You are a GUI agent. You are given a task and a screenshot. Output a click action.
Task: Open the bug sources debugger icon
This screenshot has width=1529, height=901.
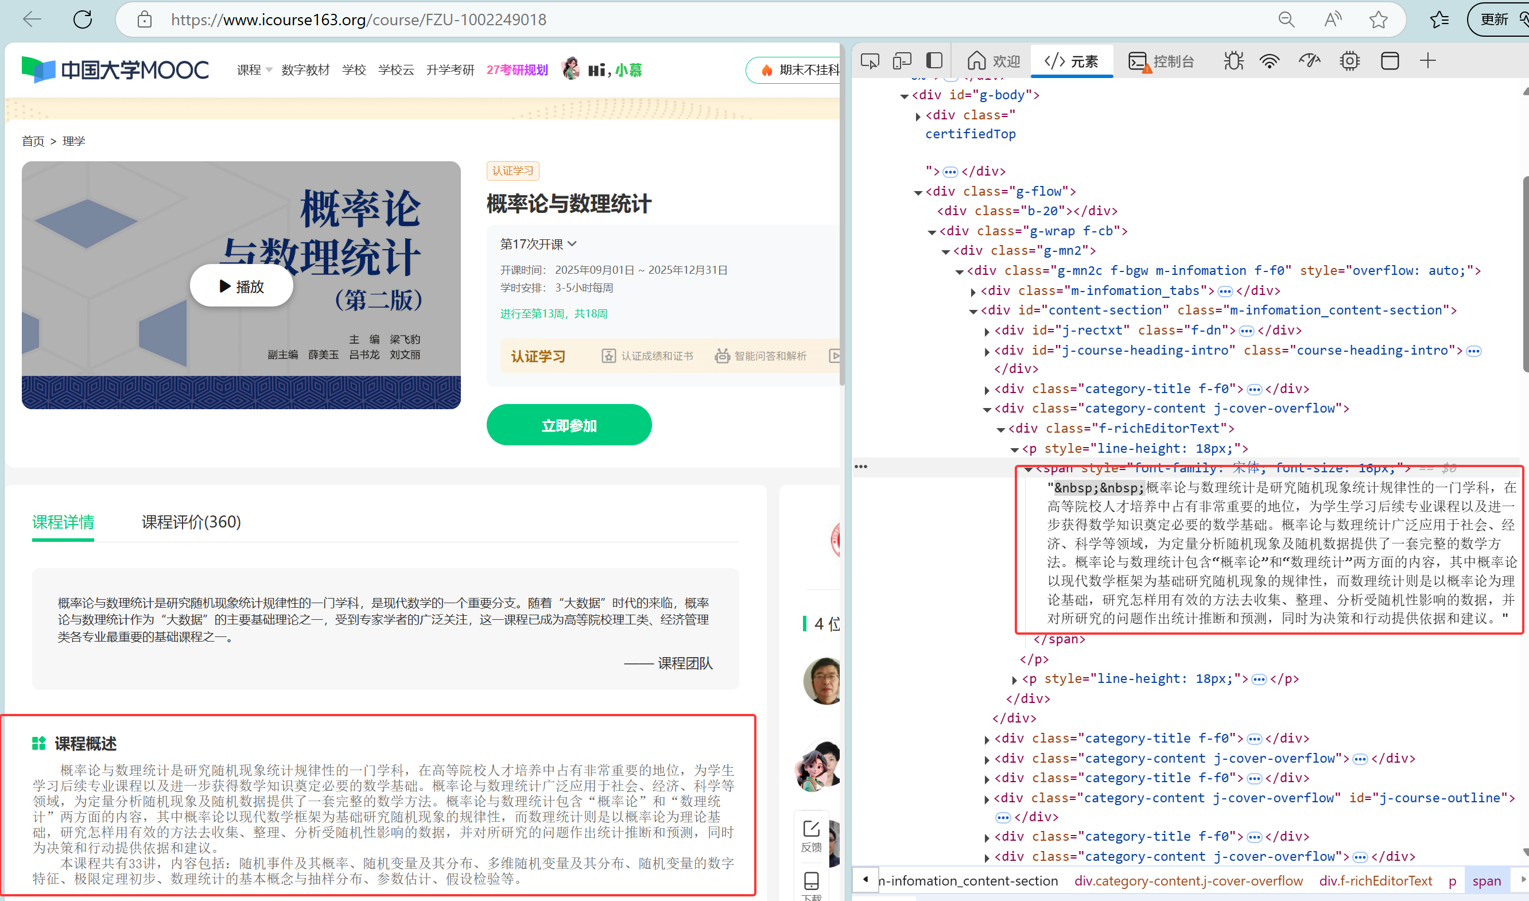click(x=1233, y=61)
